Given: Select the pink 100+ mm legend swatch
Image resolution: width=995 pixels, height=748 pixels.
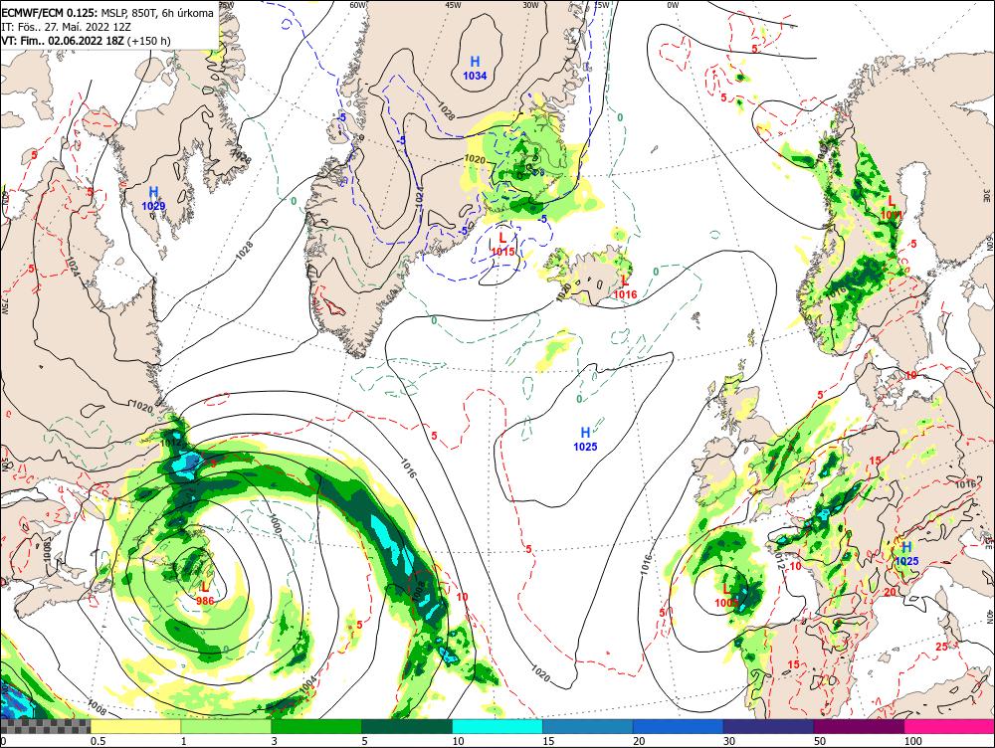Looking at the screenshot, I should tap(949, 726).
